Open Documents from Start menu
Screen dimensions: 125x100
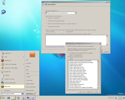click(x=28, y=63)
